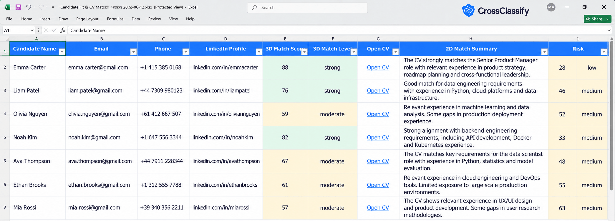The width and height of the screenshot is (615, 221).
Task: Open the View tab
Action: pos(173,19)
